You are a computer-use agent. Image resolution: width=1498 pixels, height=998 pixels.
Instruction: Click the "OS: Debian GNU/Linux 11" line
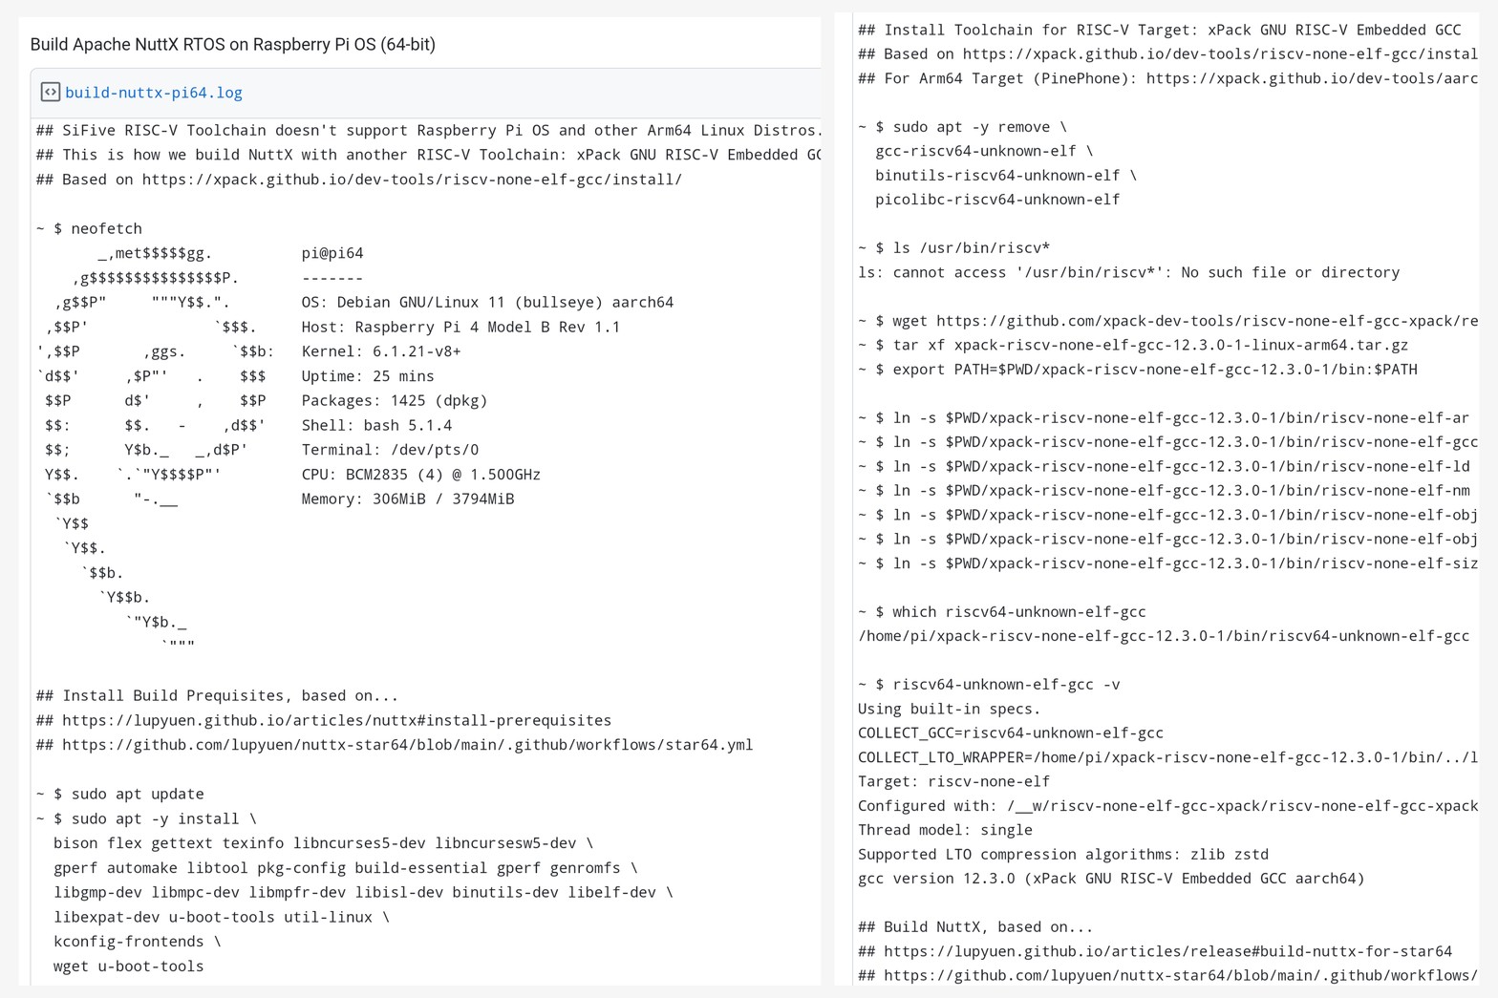[487, 303]
